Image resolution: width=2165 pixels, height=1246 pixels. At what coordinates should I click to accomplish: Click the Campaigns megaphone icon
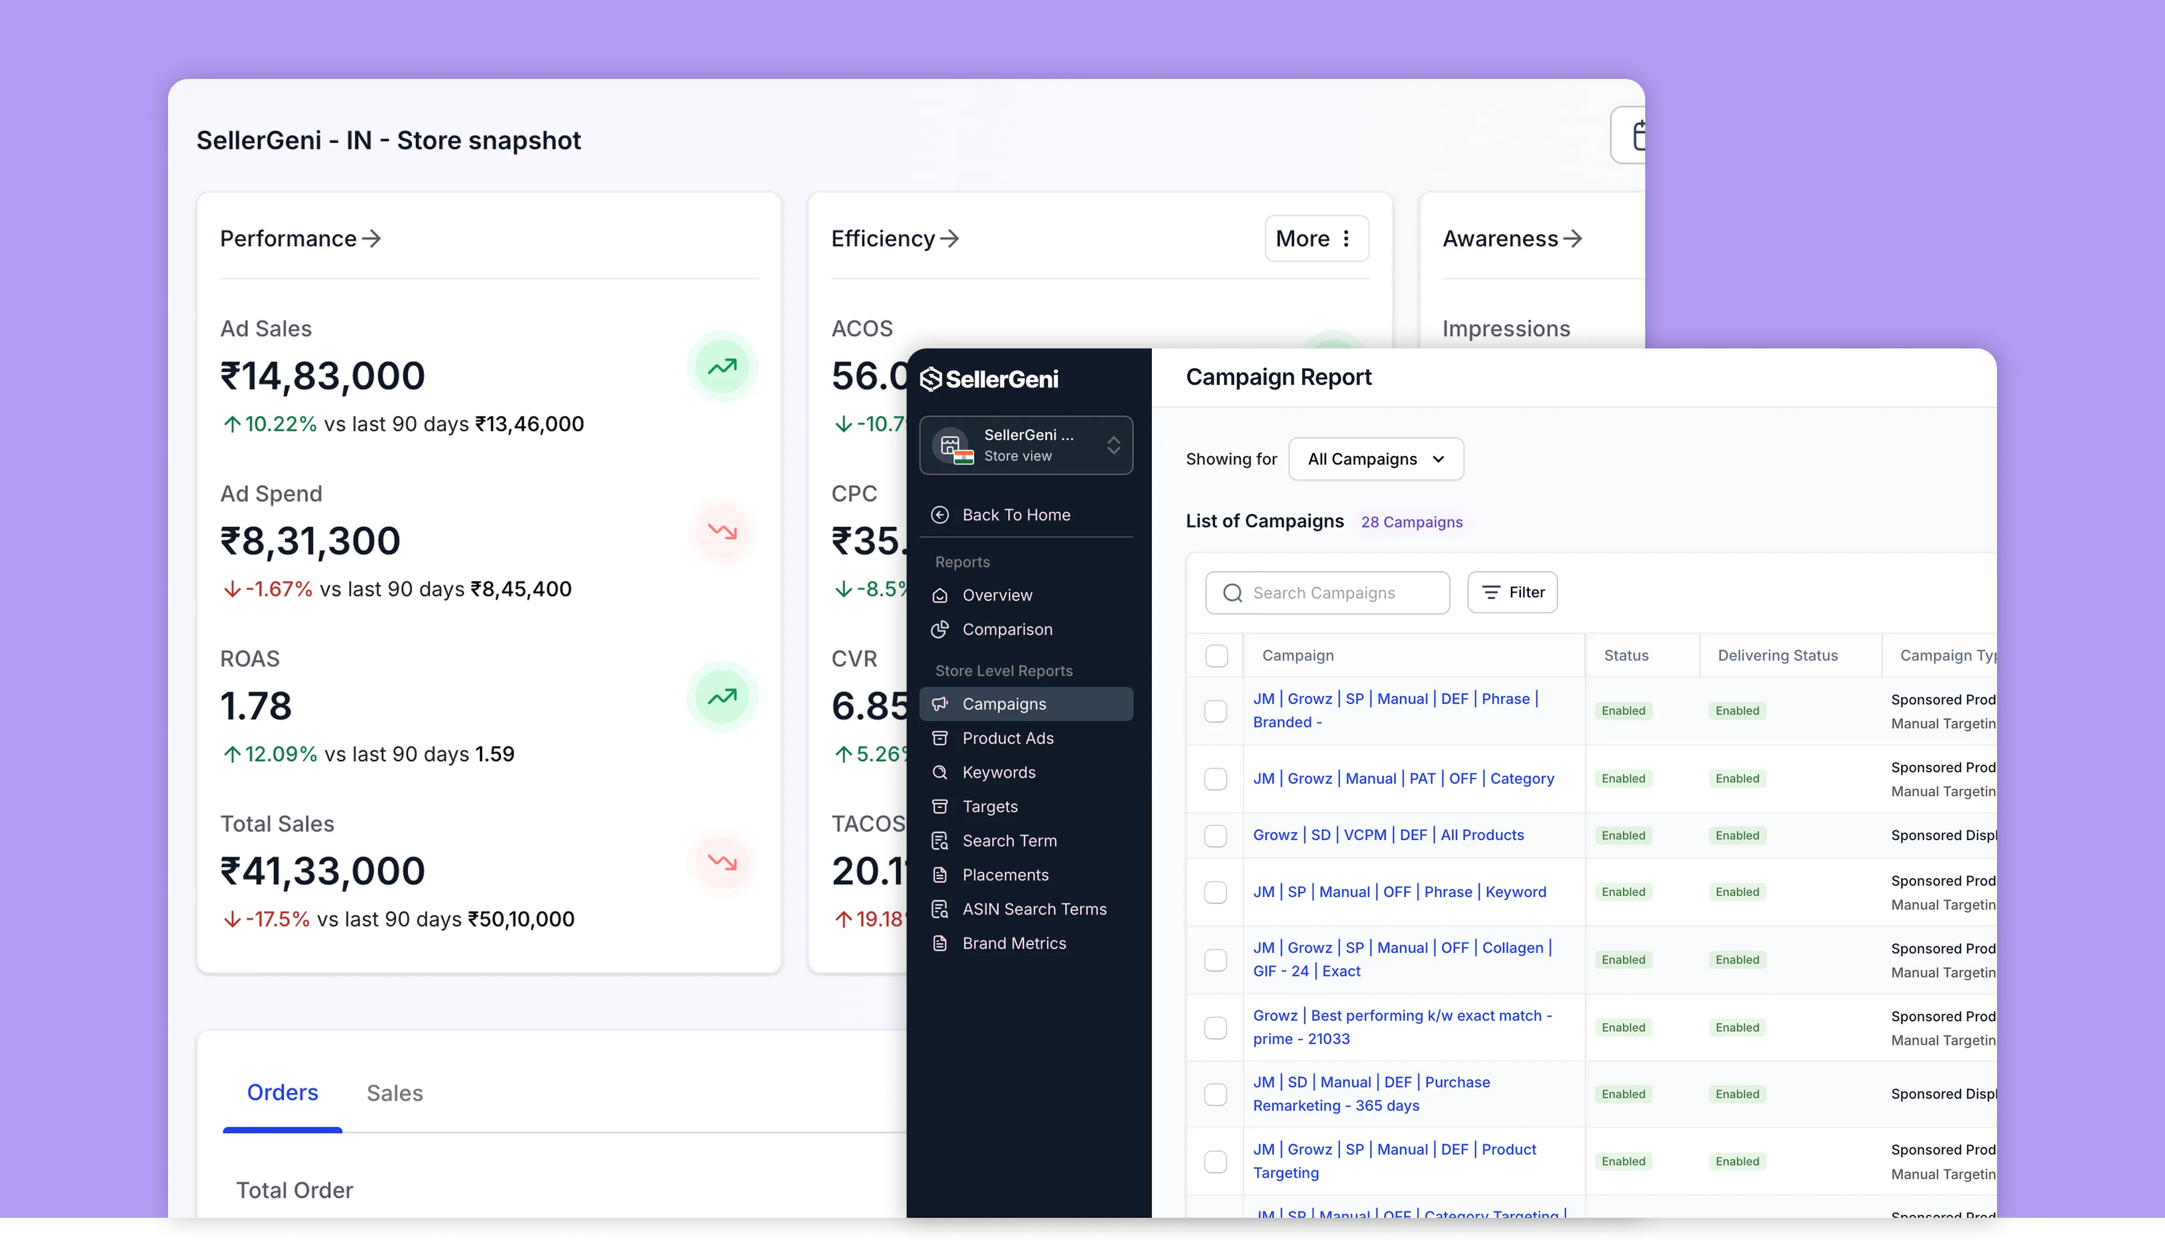(x=940, y=704)
